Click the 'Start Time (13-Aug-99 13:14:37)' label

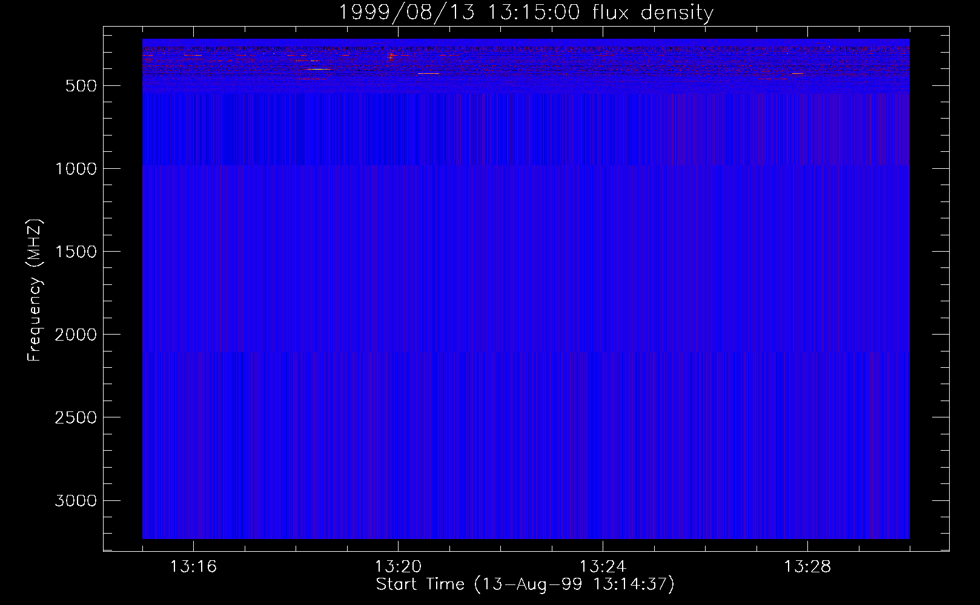[525, 584]
